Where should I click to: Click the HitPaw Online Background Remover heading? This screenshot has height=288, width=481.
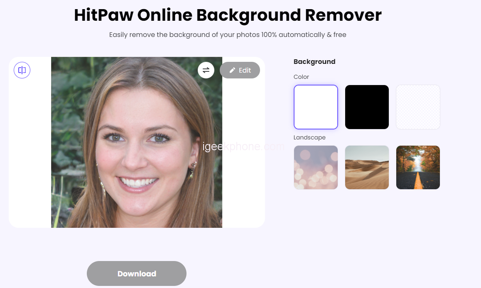pyautogui.click(x=228, y=15)
